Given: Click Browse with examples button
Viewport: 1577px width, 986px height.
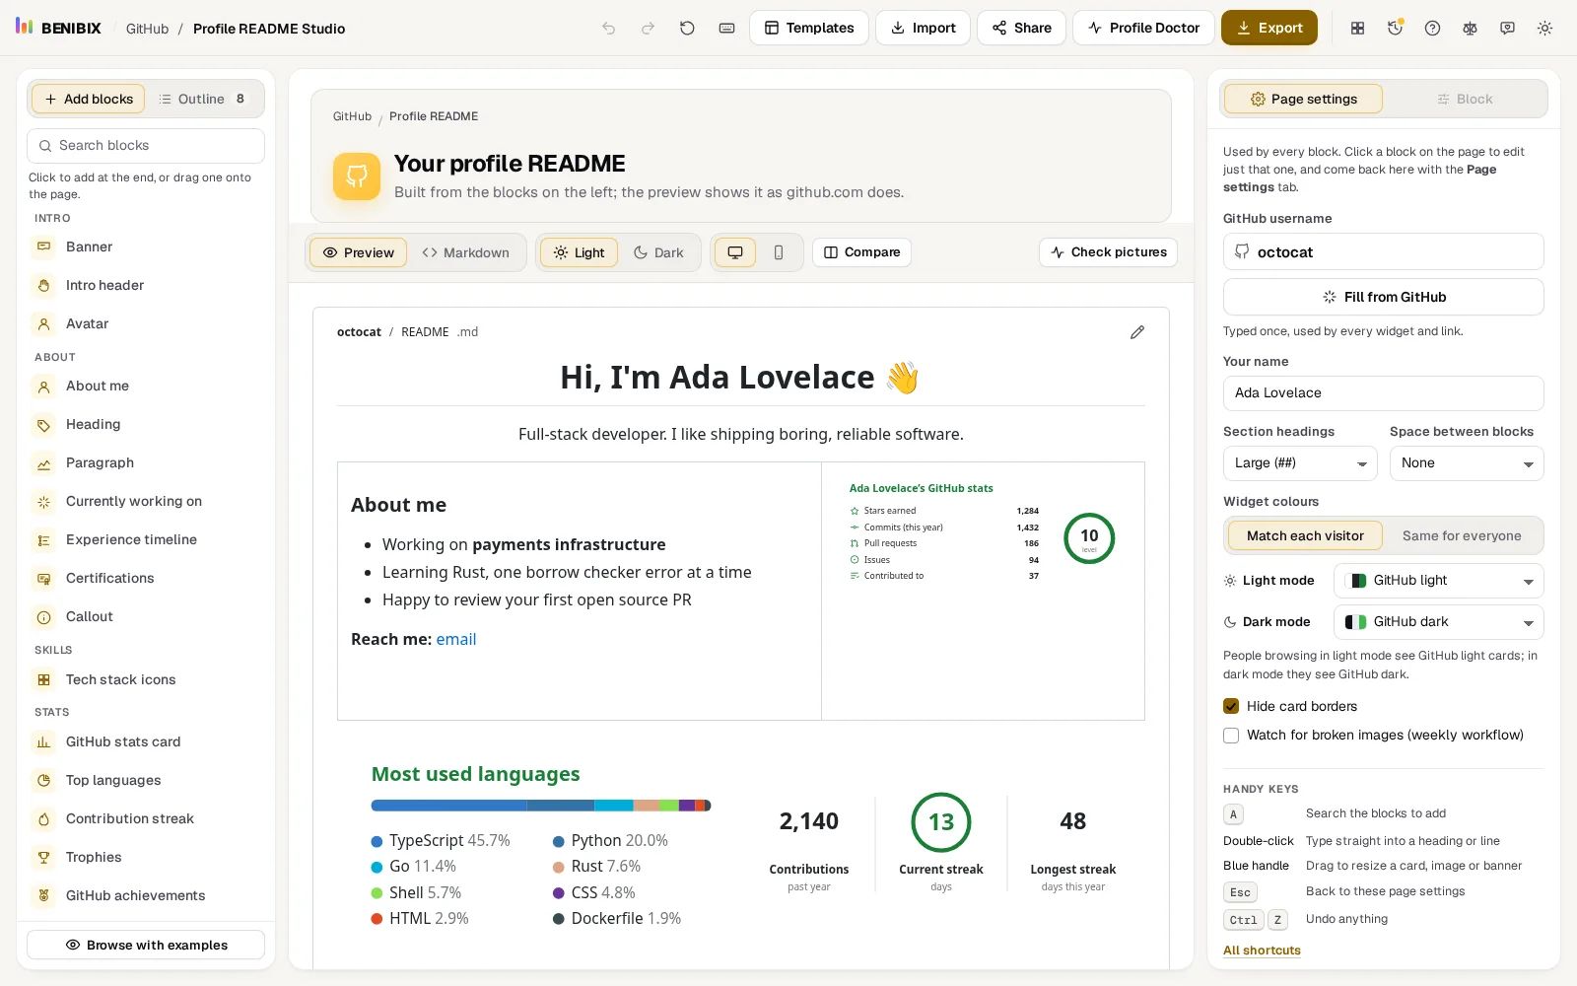Looking at the screenshot, I should (x=146, y=945).
